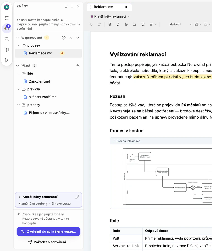
Task: Toggle strikethrough formatting
Action: tap(126, 24)
